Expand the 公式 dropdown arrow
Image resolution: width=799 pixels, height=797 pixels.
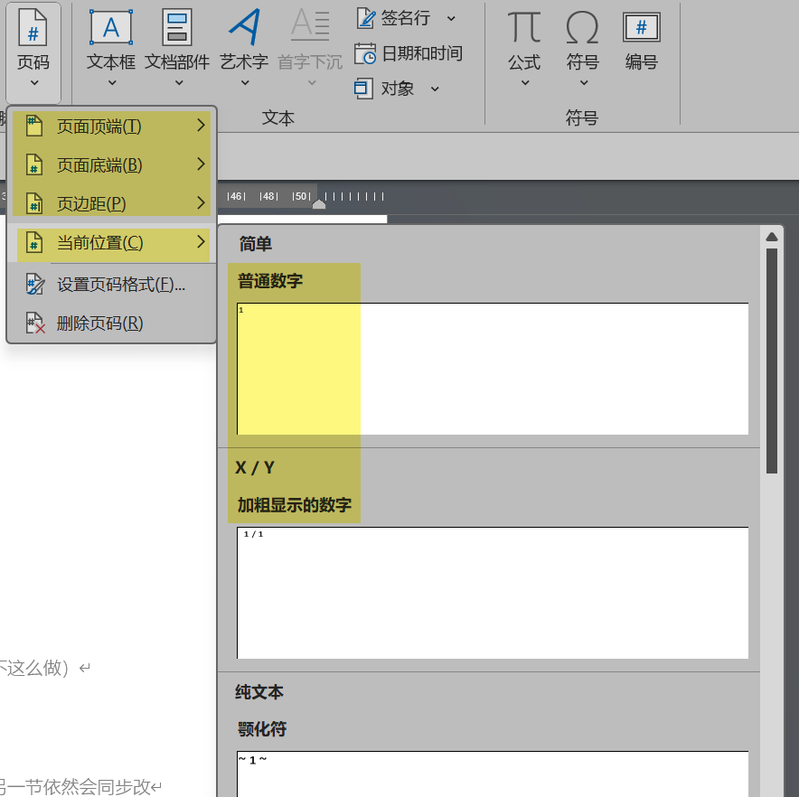[525, 82]
